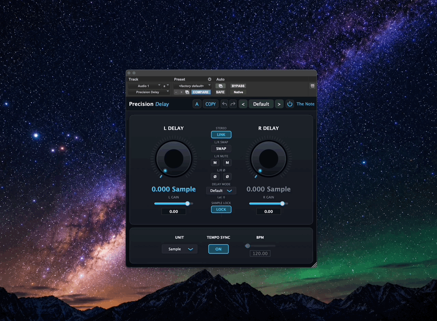Image resolution: width=437 pixels, height=321 pixels.
Task: Click the target icon at header right
Action: (x=312, y=86)
